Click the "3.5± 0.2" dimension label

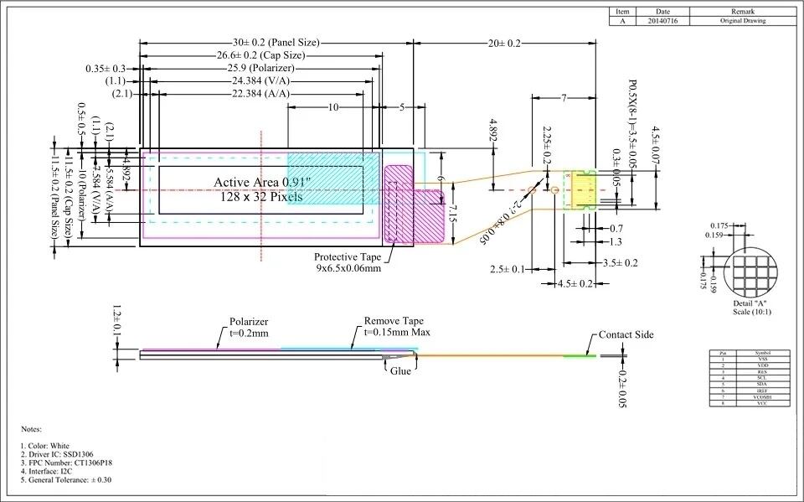coord(620,263)
